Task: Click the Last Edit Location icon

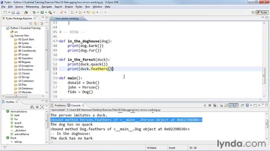Action: (88, 12)
